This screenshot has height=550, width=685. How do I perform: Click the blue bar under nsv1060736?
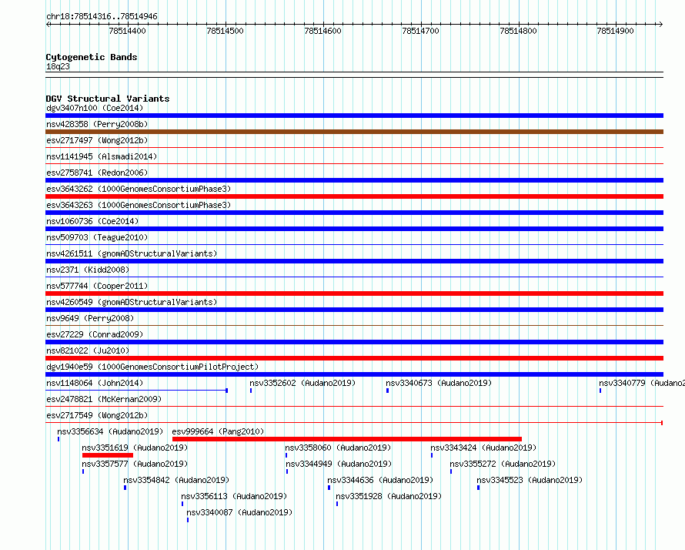(354, 229)
